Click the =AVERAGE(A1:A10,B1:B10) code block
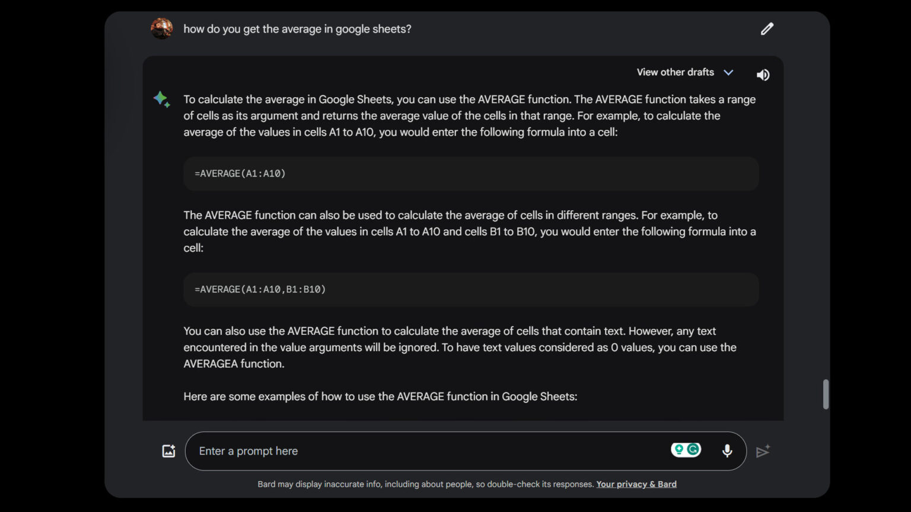The image size is (911, 512). 471,289
